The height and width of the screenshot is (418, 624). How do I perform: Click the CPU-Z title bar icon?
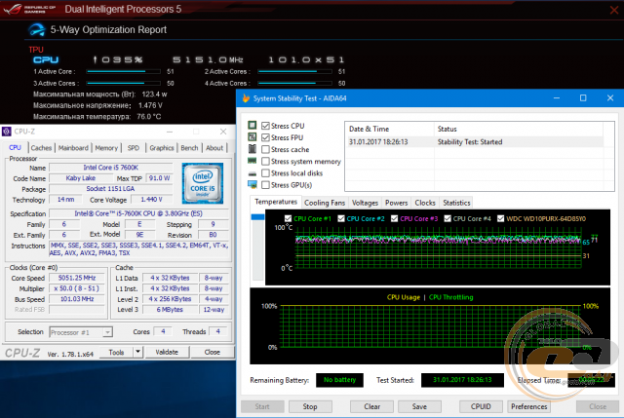click(x=7, y=132)
